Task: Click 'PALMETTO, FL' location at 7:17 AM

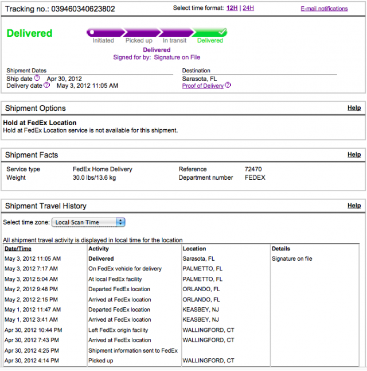Action: [x=202, y=269]
